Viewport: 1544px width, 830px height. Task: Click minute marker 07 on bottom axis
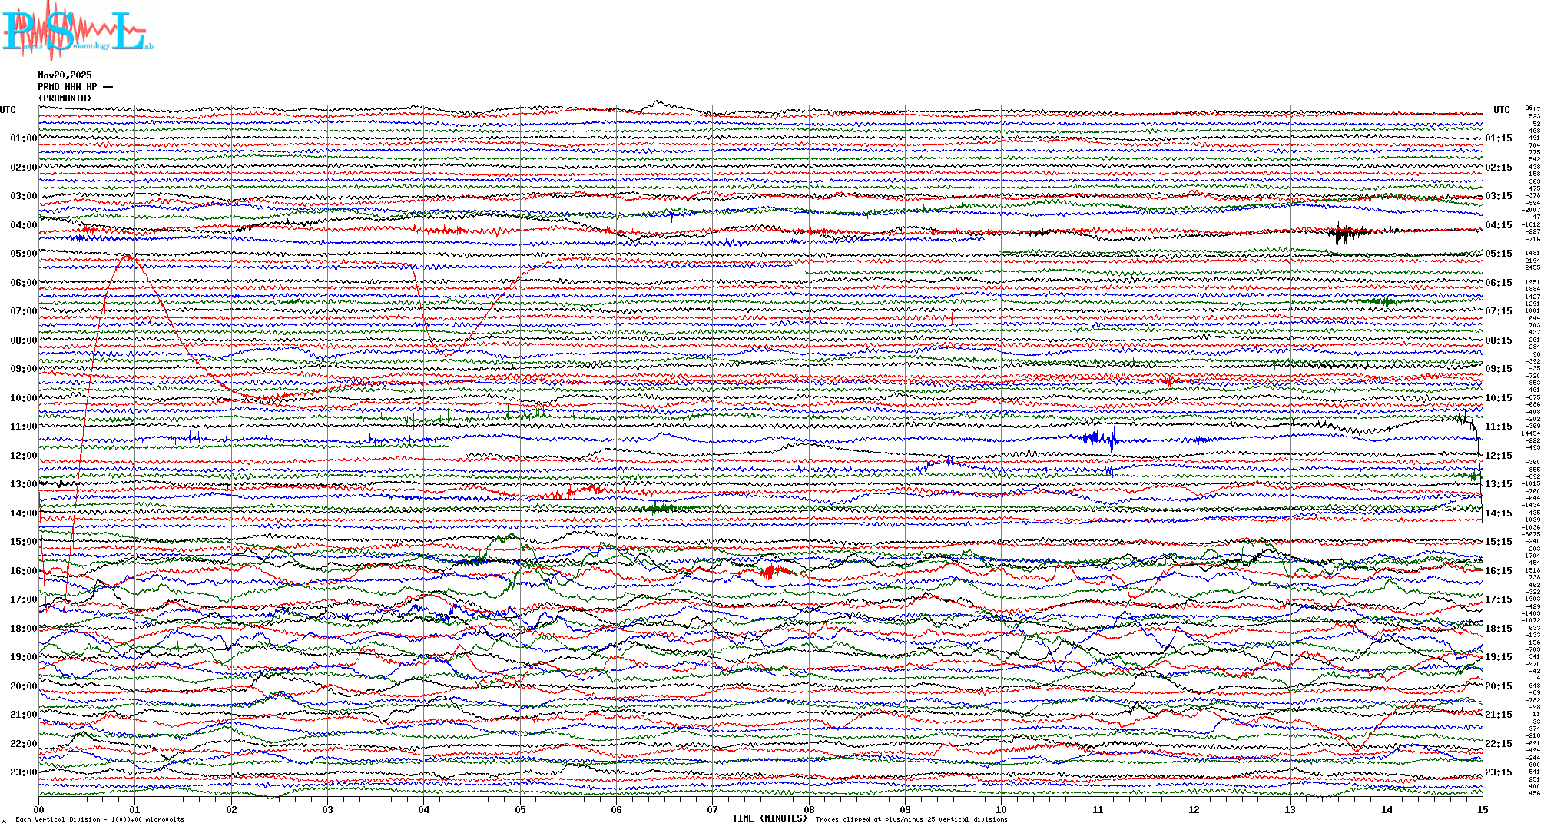coord(712,809)
